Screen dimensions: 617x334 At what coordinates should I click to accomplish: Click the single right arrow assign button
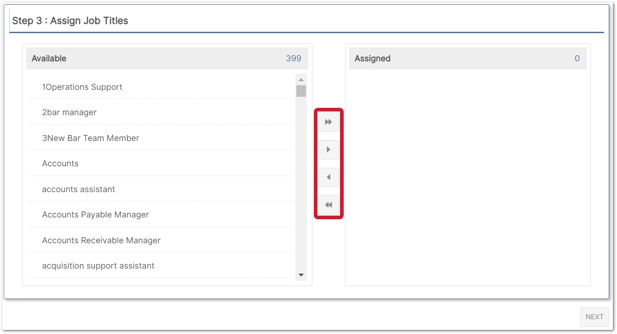tap(329, 150)
